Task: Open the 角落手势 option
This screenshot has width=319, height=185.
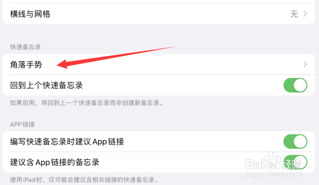Action: point(159,65)
